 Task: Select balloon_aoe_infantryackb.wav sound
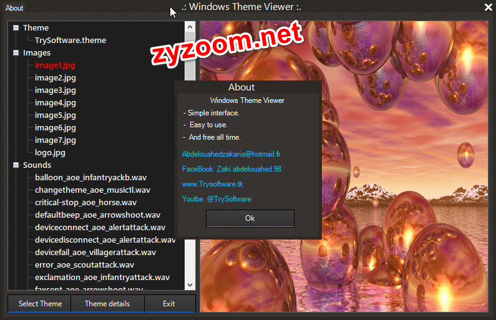[x=91, y=177]
